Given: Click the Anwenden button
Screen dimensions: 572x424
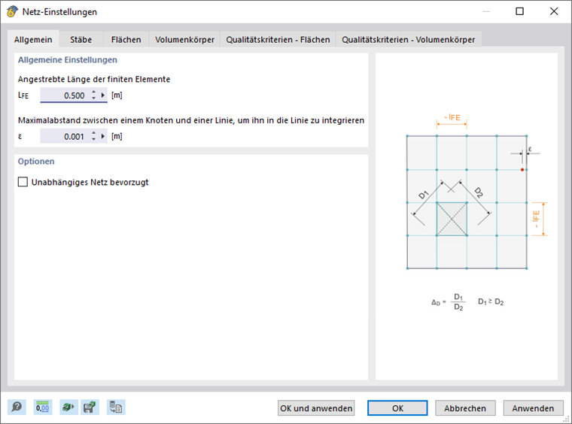Looking at the screenshot, I should click(x=533, y=408).
